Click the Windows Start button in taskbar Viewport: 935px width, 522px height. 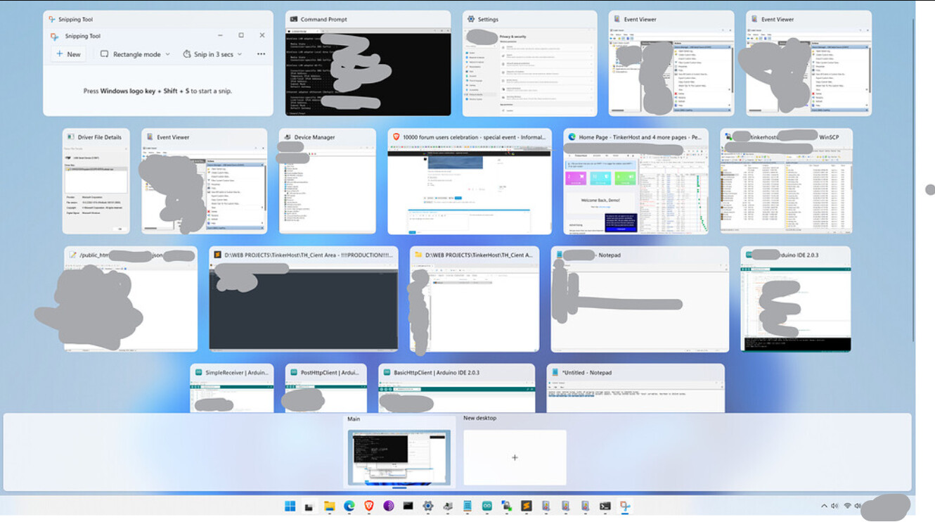pos(290,506)
